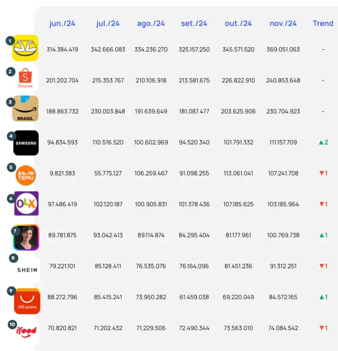Click iFood's red down trend indicator
338x351 pixels.
[321, 328]
